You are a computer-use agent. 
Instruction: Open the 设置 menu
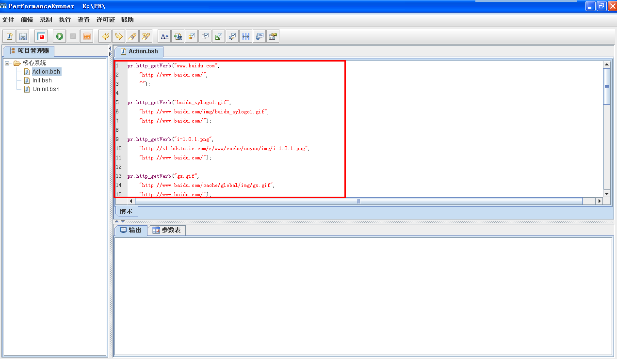(x=84, y=20)
